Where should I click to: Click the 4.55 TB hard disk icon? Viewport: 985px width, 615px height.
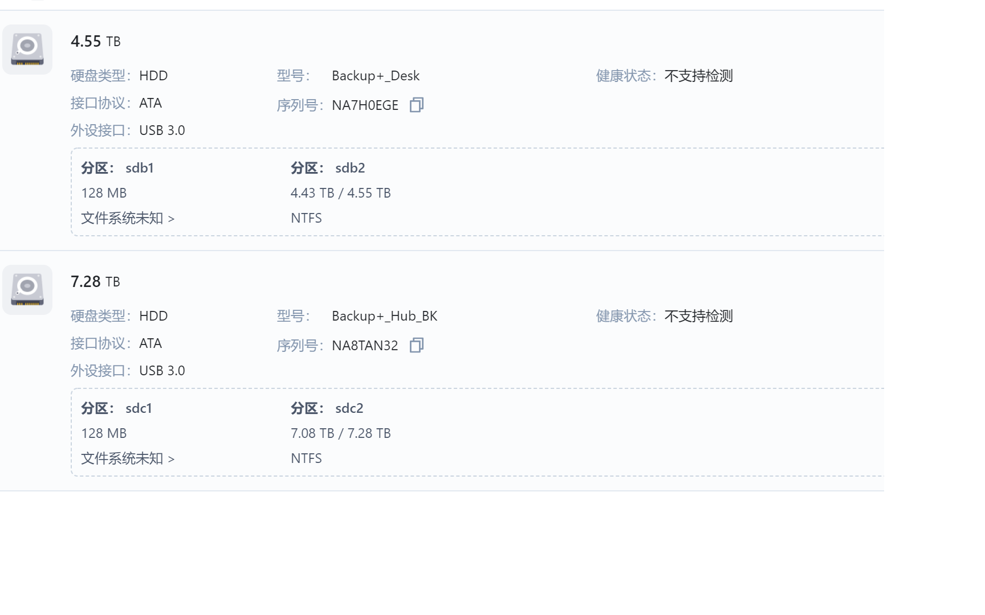click(x=27, y=50)
